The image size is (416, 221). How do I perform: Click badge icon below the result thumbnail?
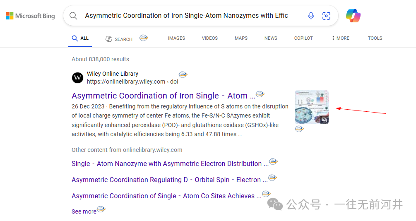(299, 129)
